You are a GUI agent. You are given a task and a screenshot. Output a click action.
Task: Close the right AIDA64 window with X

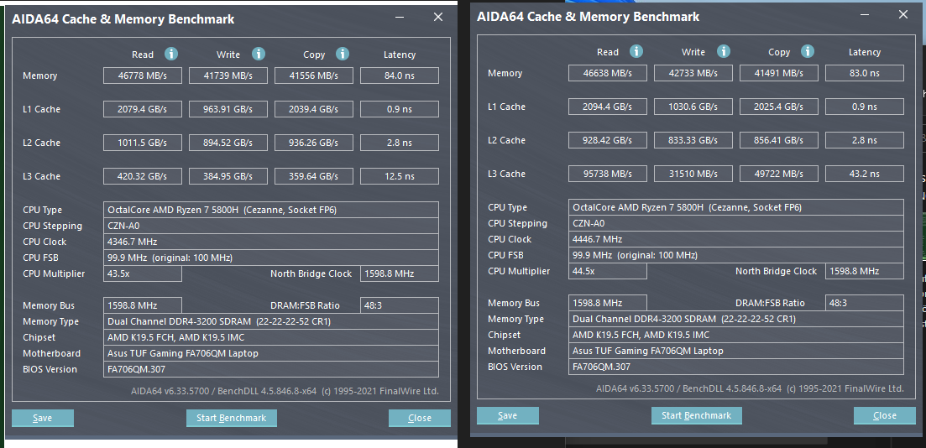tap(903, 15)
